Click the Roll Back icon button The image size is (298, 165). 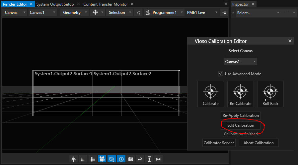[x=270, y=94]
